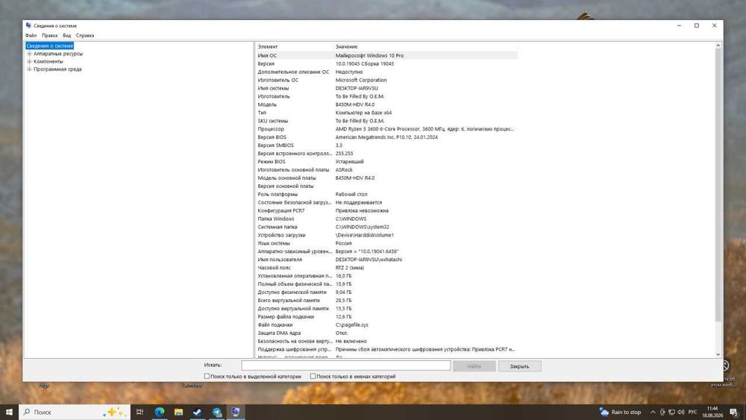Open the Rain to stop weather widget

pyautogui.click(x=621, y=412)
